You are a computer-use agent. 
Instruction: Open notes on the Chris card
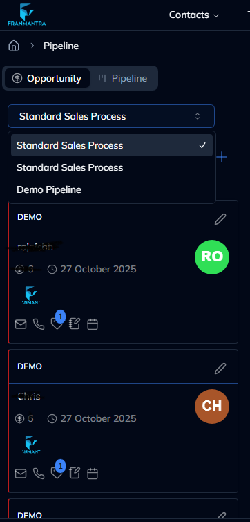tap(75, 474)
